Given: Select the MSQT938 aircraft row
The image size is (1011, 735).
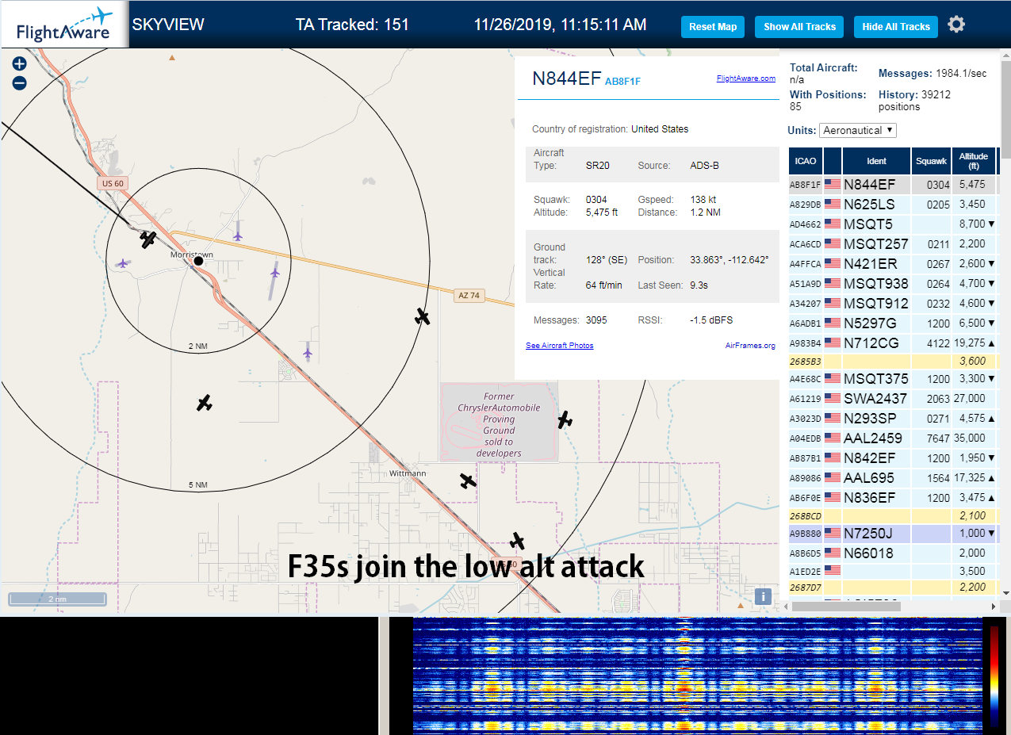Looking at the screenshot, I should [x=892, y=284].
